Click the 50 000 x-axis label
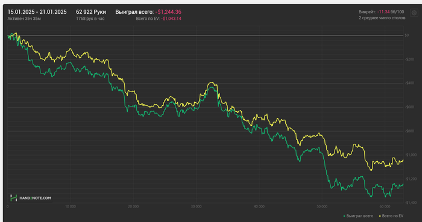 coord(322,206)
